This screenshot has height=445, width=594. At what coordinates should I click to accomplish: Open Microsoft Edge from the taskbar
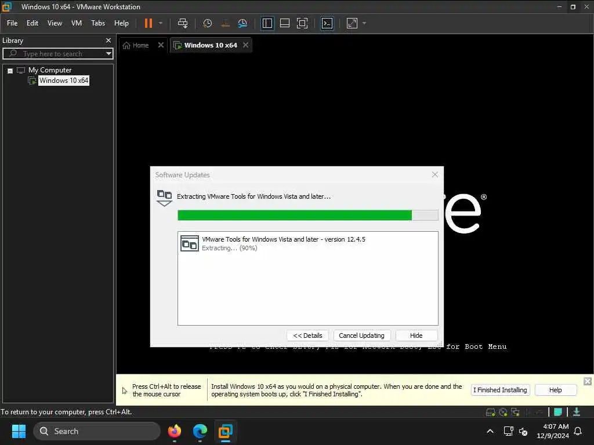coord(200,431)
